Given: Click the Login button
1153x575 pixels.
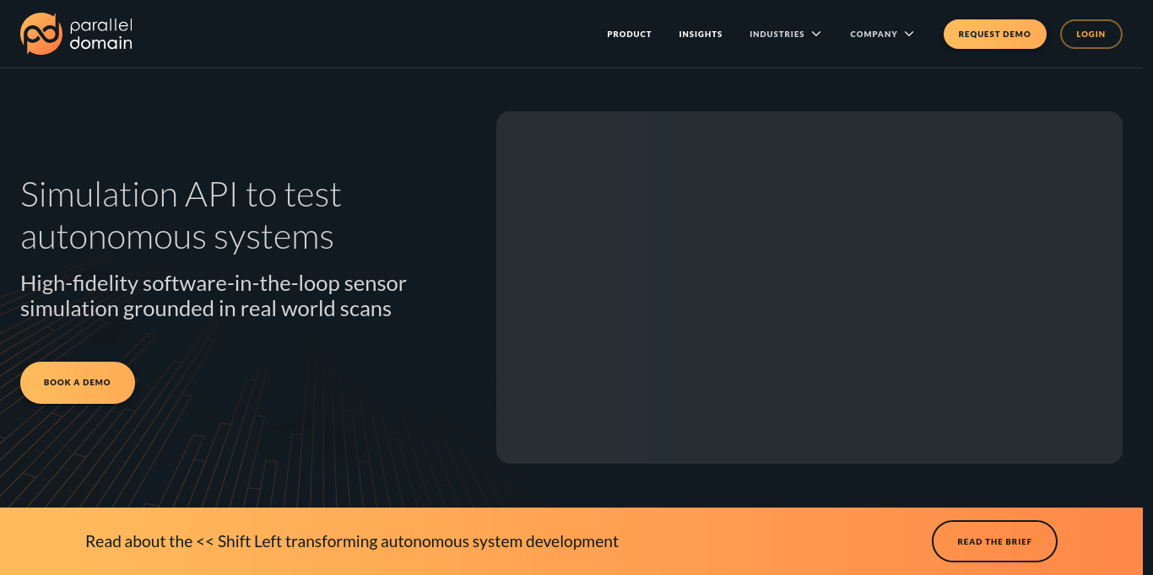Looking at the screenshot, I should 1091,35.
